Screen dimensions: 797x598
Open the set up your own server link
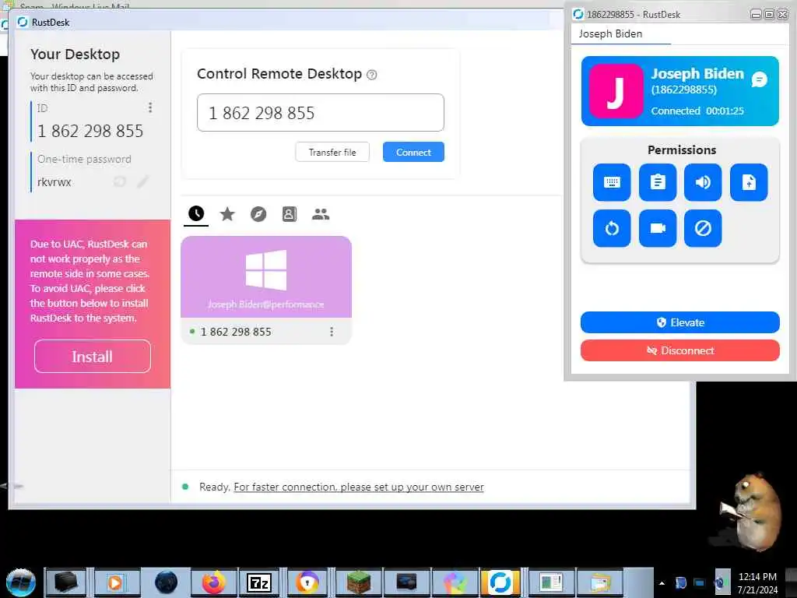pyautogui.click(x=358, y=487)
